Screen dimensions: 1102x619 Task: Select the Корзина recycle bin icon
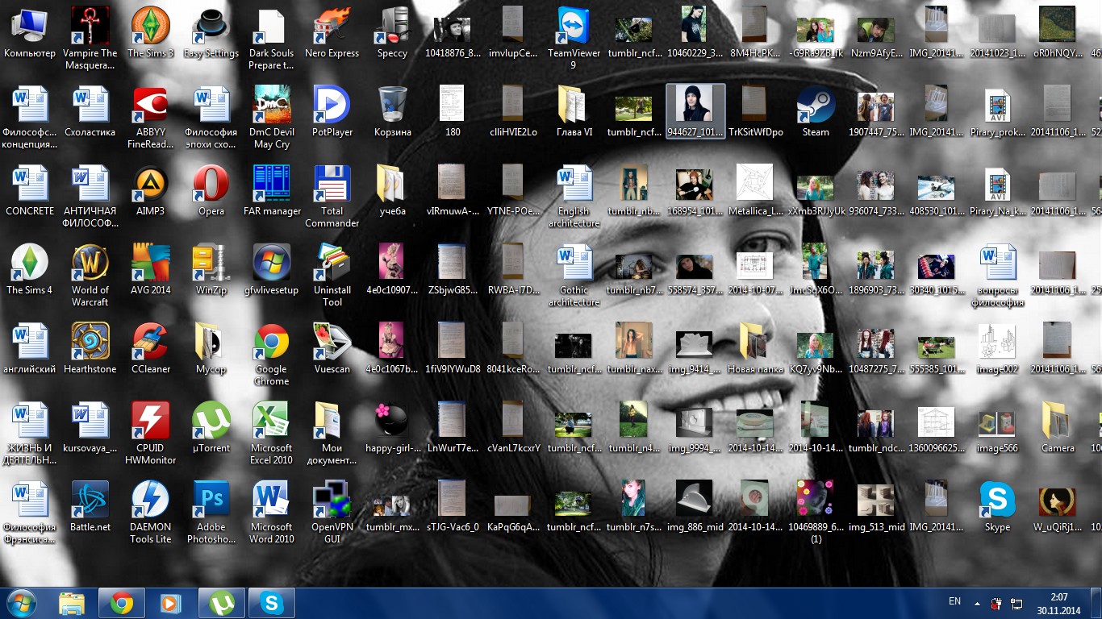(x=392, y=106)
